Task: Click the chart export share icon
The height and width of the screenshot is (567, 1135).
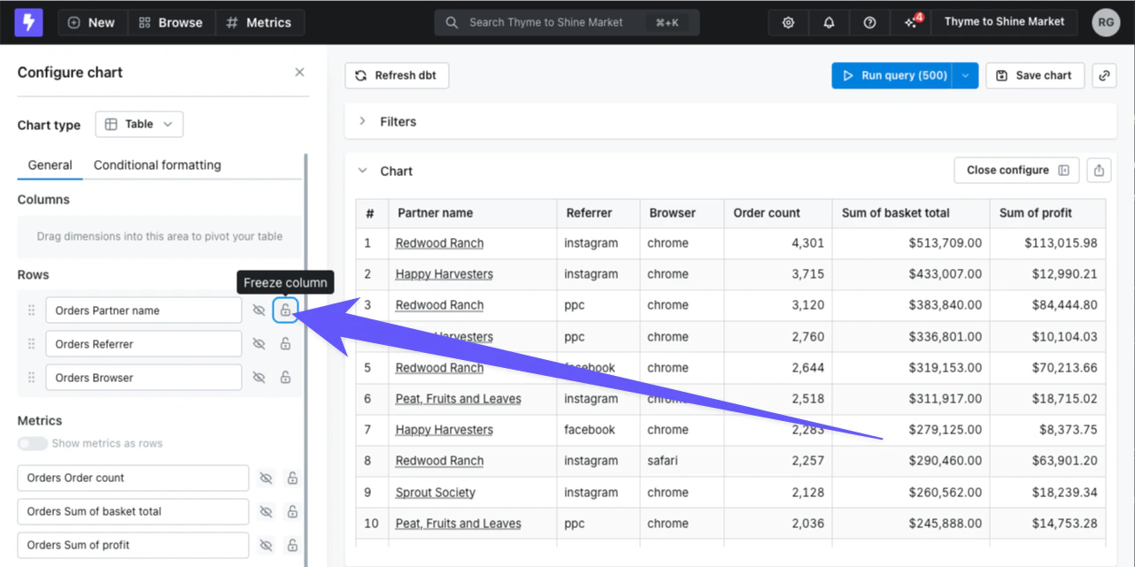Action: (x=1099, y=171)
